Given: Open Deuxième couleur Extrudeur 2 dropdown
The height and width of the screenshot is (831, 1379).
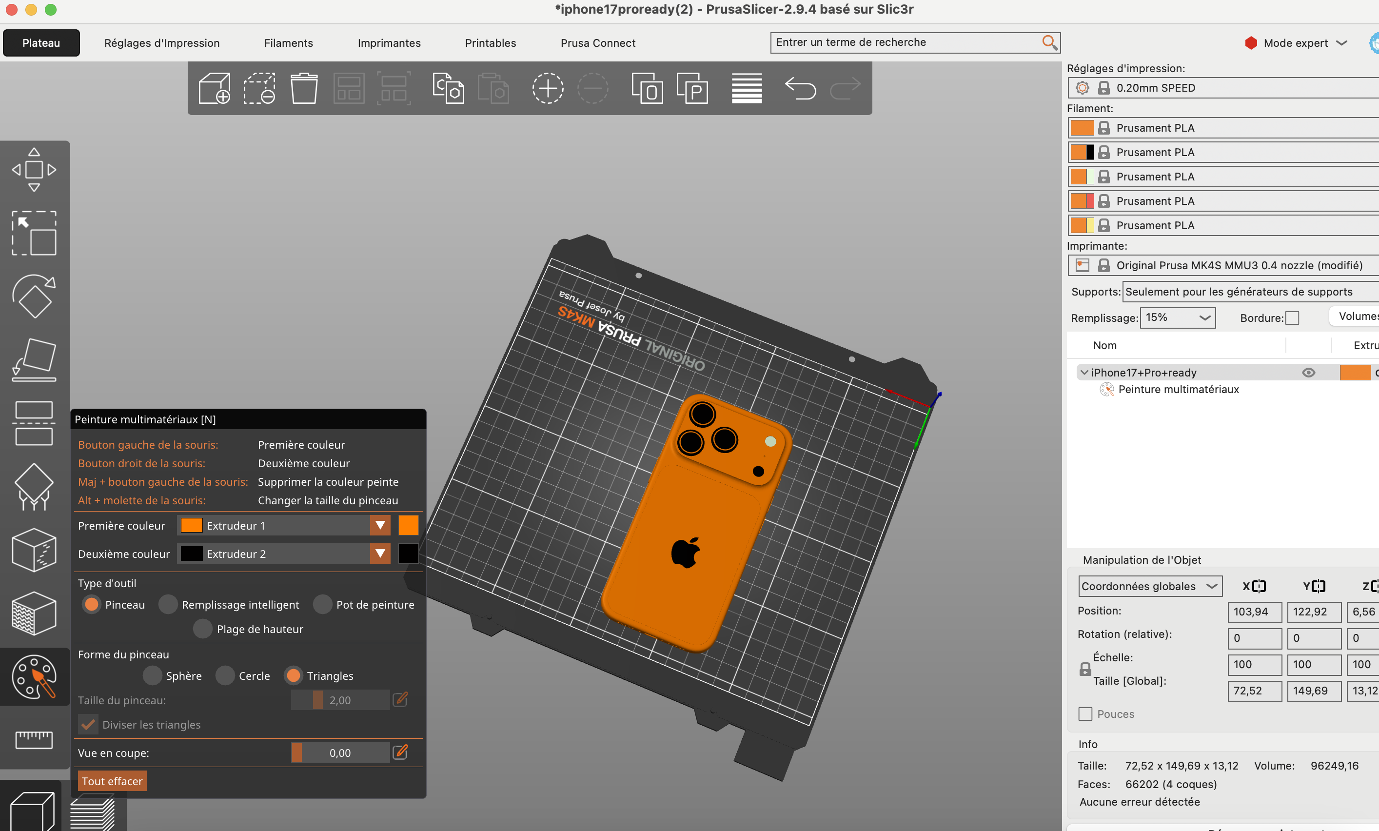Looking at the screenshot, I should coord(284,554).
